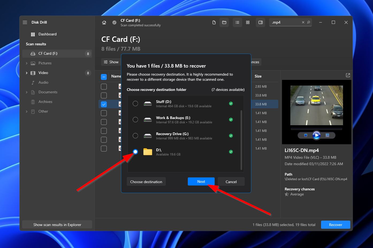Click the Li165C-DN.mp4 file name
Screen dimensions: 373x248
[x=302, y=150]
